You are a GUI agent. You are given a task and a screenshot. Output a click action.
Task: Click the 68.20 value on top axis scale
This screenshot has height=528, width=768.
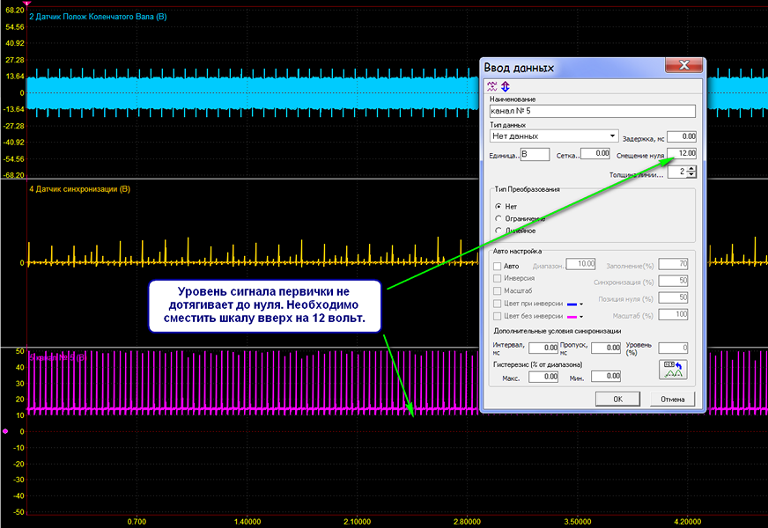(x=15, y=11)
